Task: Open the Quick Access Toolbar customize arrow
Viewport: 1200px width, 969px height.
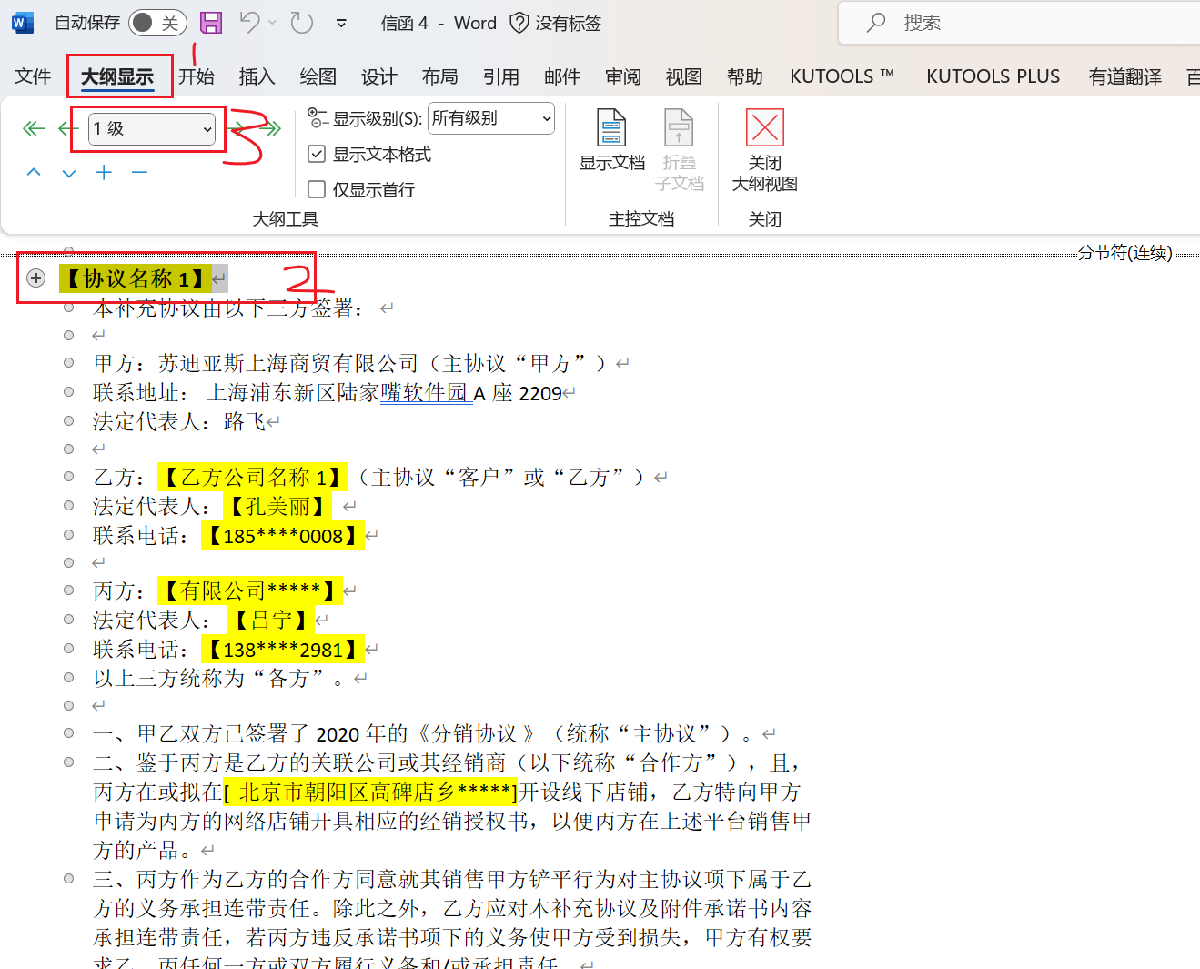Action: point(341,24)
